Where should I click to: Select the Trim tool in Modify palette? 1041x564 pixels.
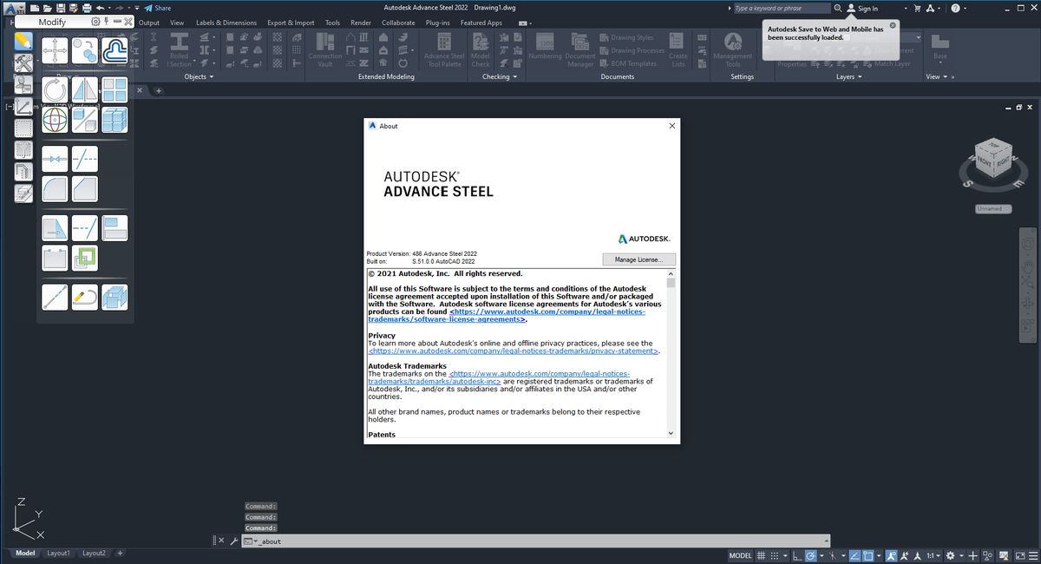point(85,159)
